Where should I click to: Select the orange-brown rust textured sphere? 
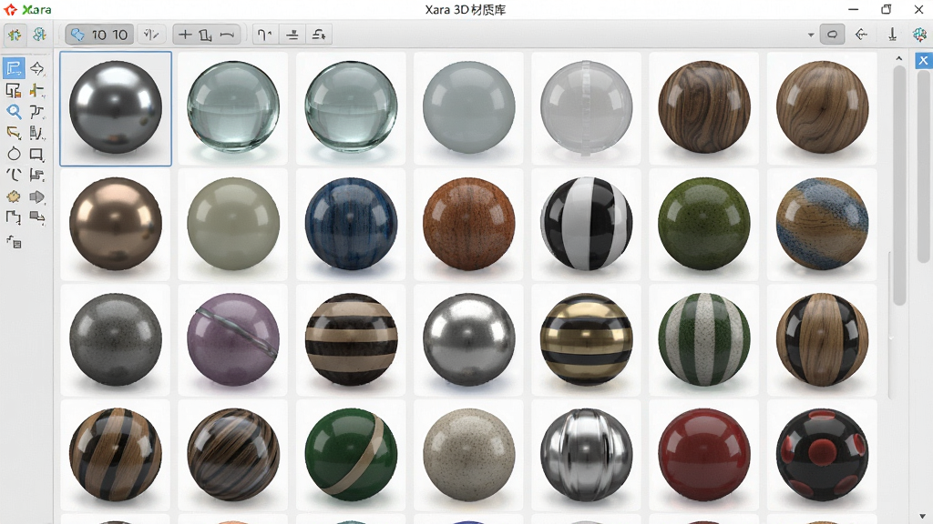(x=468, y=224)
